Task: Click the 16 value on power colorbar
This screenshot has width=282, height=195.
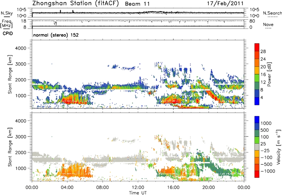Action: (263, 75)
